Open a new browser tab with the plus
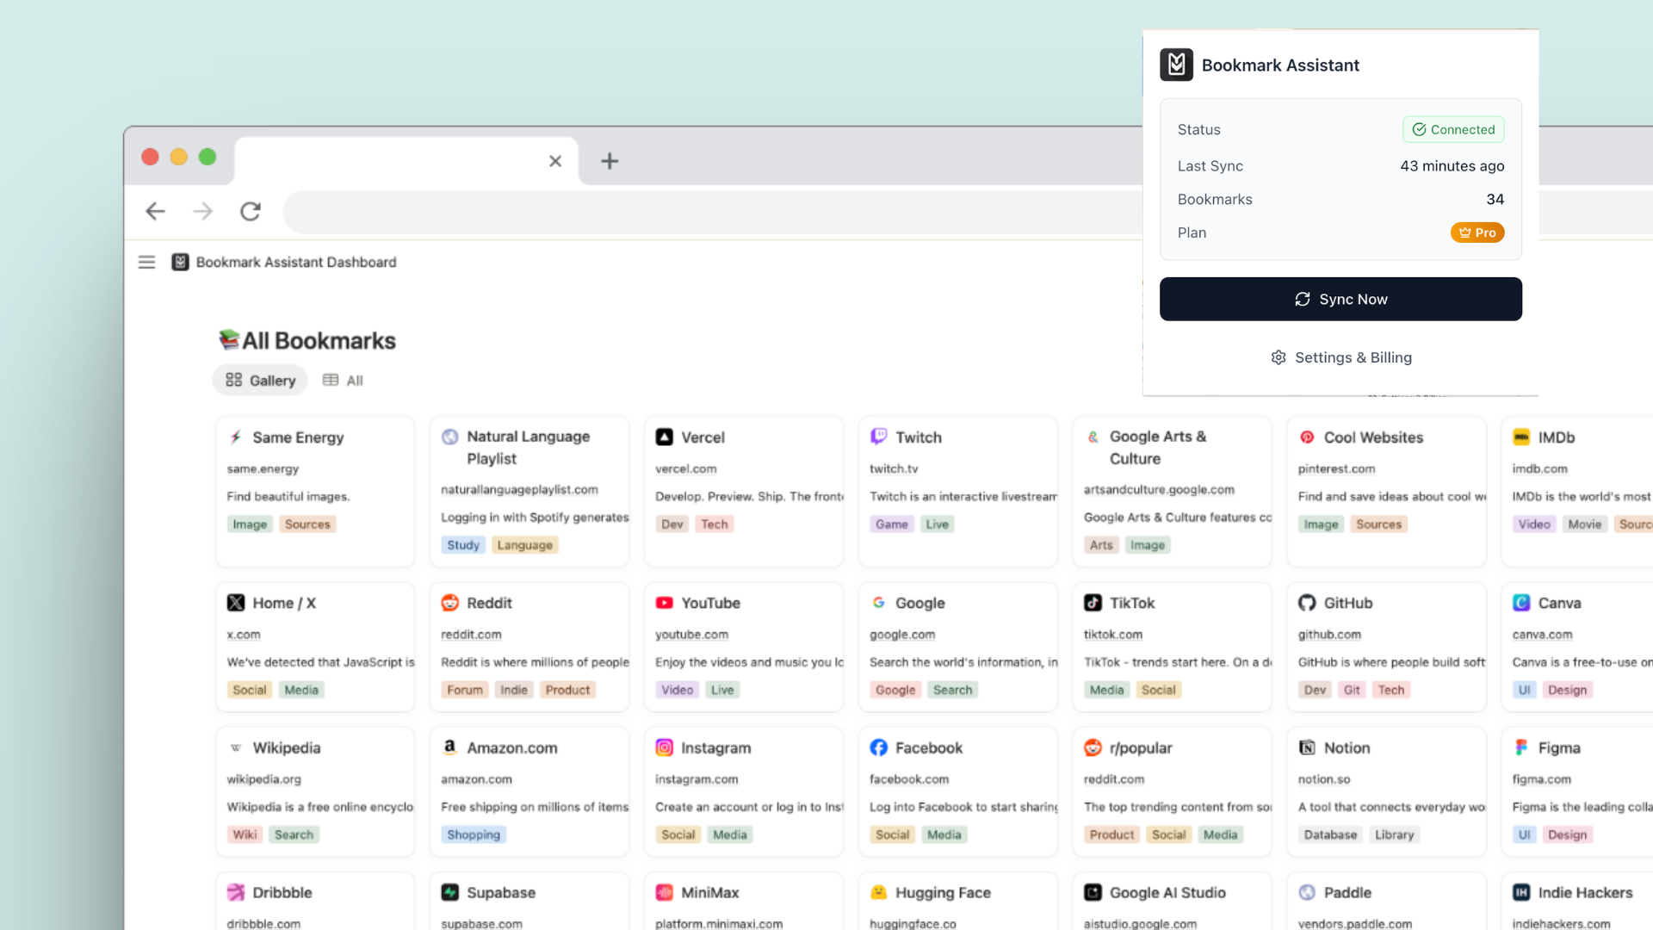Image resolution: width=1653 pixels, height=930 pixels. (610, 161)
